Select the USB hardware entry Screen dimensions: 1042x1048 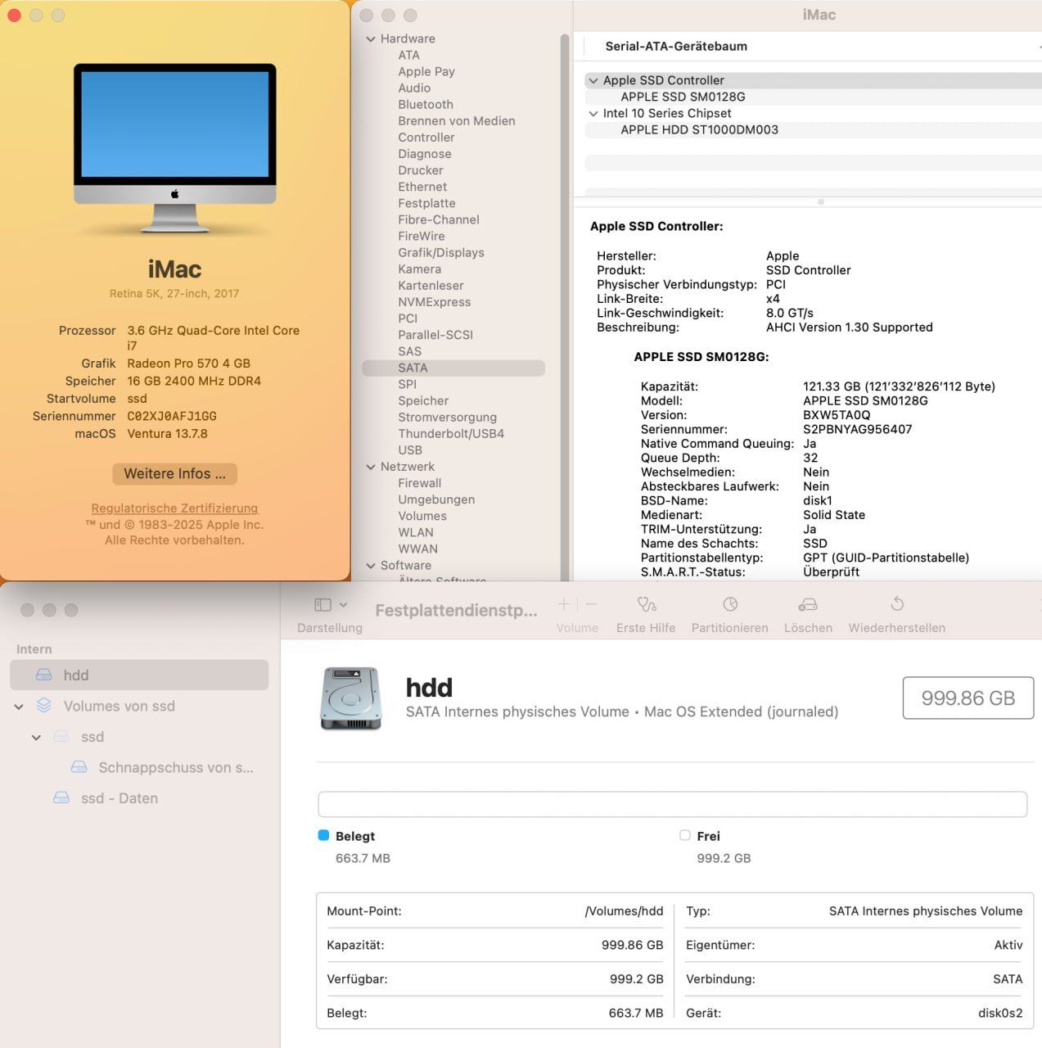click(x=410, y=449)
